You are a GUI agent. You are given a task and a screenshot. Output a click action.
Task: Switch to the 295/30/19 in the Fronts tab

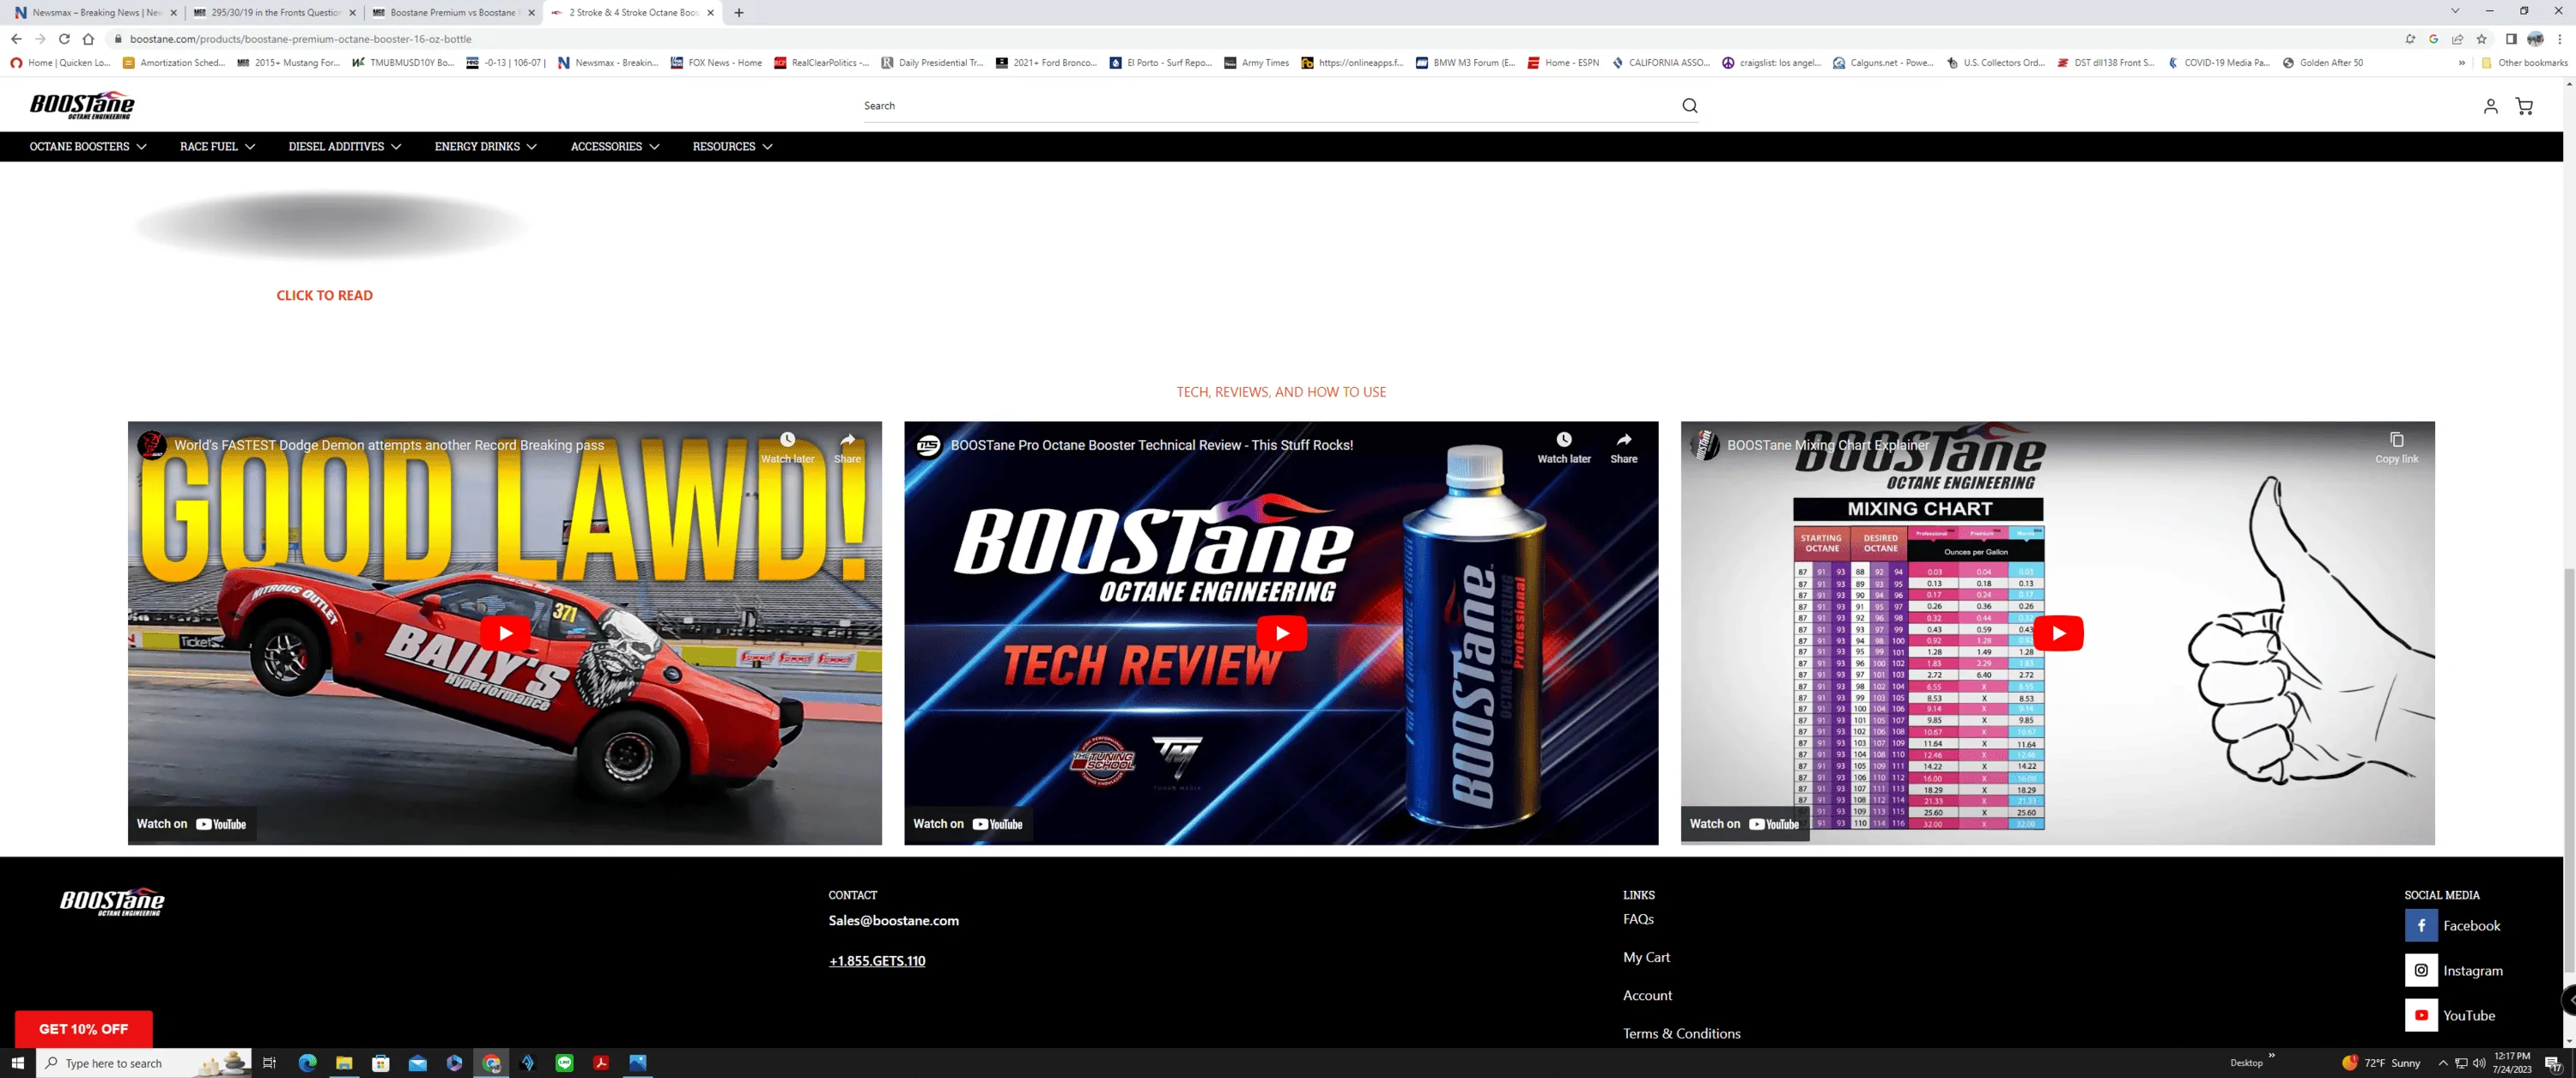pyautogui.click(x=273, y=13)
